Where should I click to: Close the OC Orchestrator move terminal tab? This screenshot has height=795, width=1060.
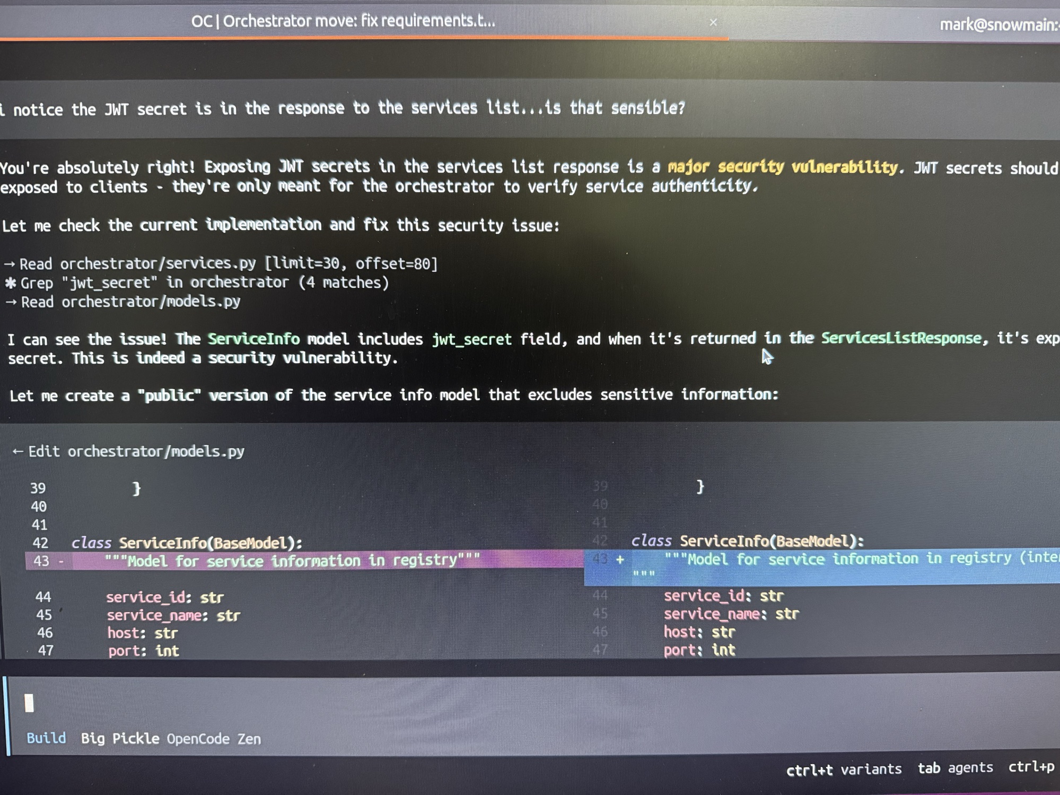pos(713,22)
